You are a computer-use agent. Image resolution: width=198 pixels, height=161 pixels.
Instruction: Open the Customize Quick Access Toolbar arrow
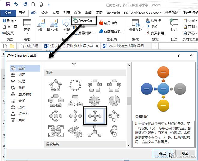click(49, 5)
